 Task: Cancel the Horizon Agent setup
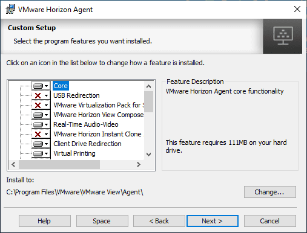[270, 221]
